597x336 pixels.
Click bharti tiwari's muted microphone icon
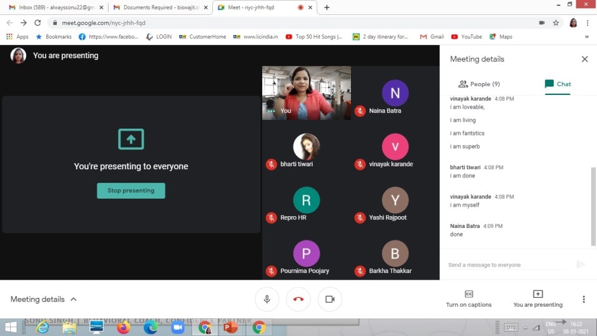[x=271, y=164]
